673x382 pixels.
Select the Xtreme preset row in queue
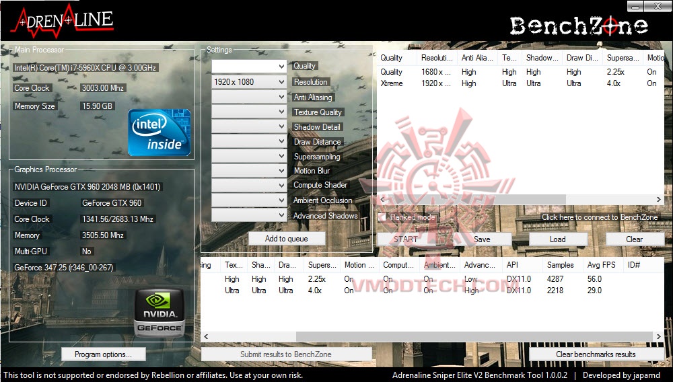[520, 83]
